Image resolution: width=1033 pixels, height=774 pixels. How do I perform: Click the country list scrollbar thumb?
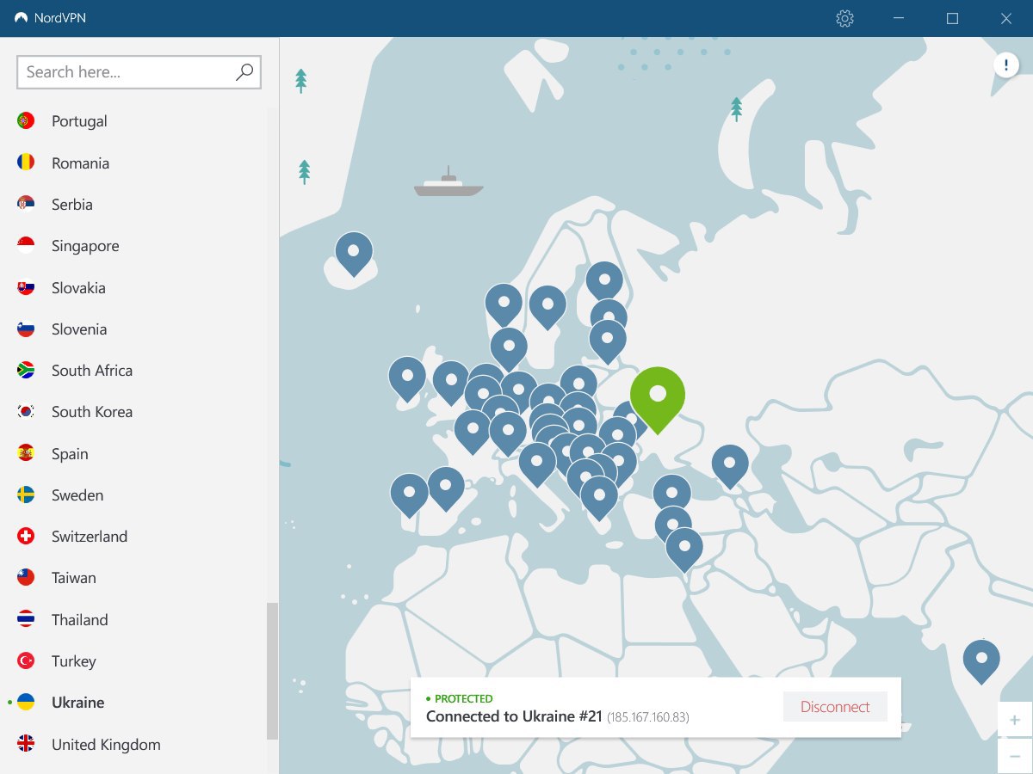pos(272,671)
